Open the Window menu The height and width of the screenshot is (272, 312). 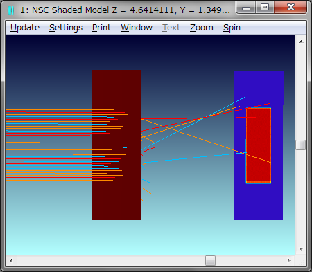(x=137, y=28)
